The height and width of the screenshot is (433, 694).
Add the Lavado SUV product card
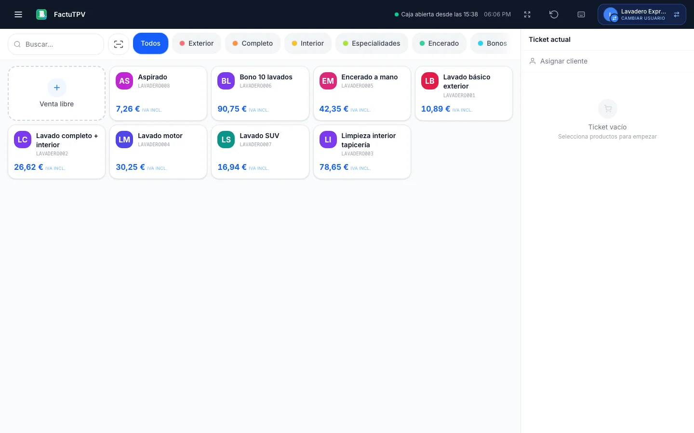(x=260, y=152)
